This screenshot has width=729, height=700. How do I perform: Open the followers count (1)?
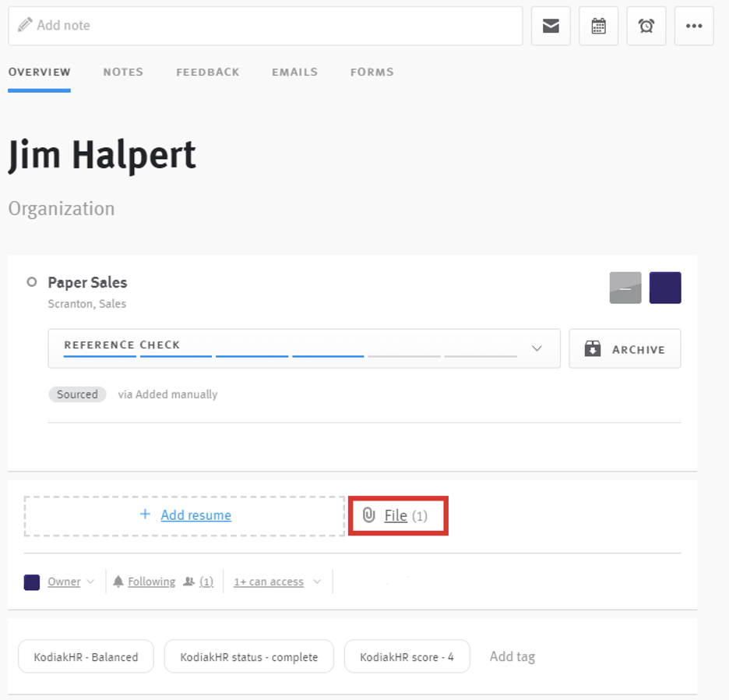coord(206,582)
